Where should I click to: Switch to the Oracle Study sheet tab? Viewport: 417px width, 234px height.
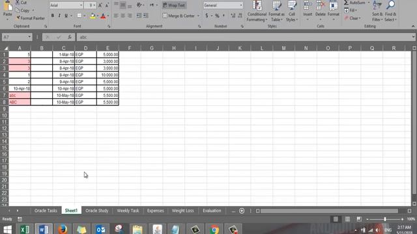(x=97, y=211)
